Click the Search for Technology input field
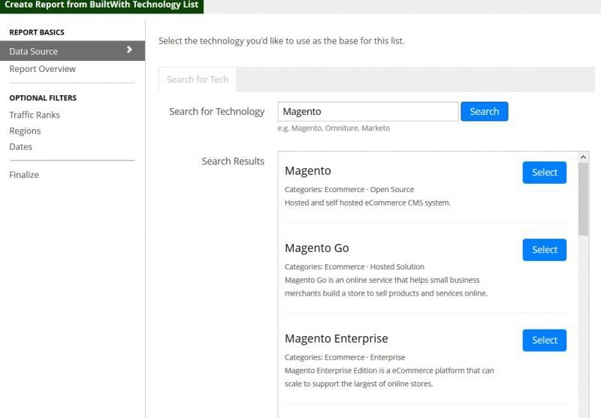 [368, 111]
